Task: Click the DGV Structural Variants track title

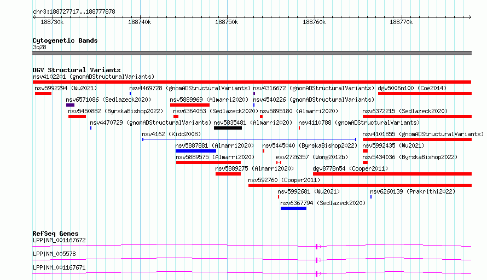Action: [77, 70]
